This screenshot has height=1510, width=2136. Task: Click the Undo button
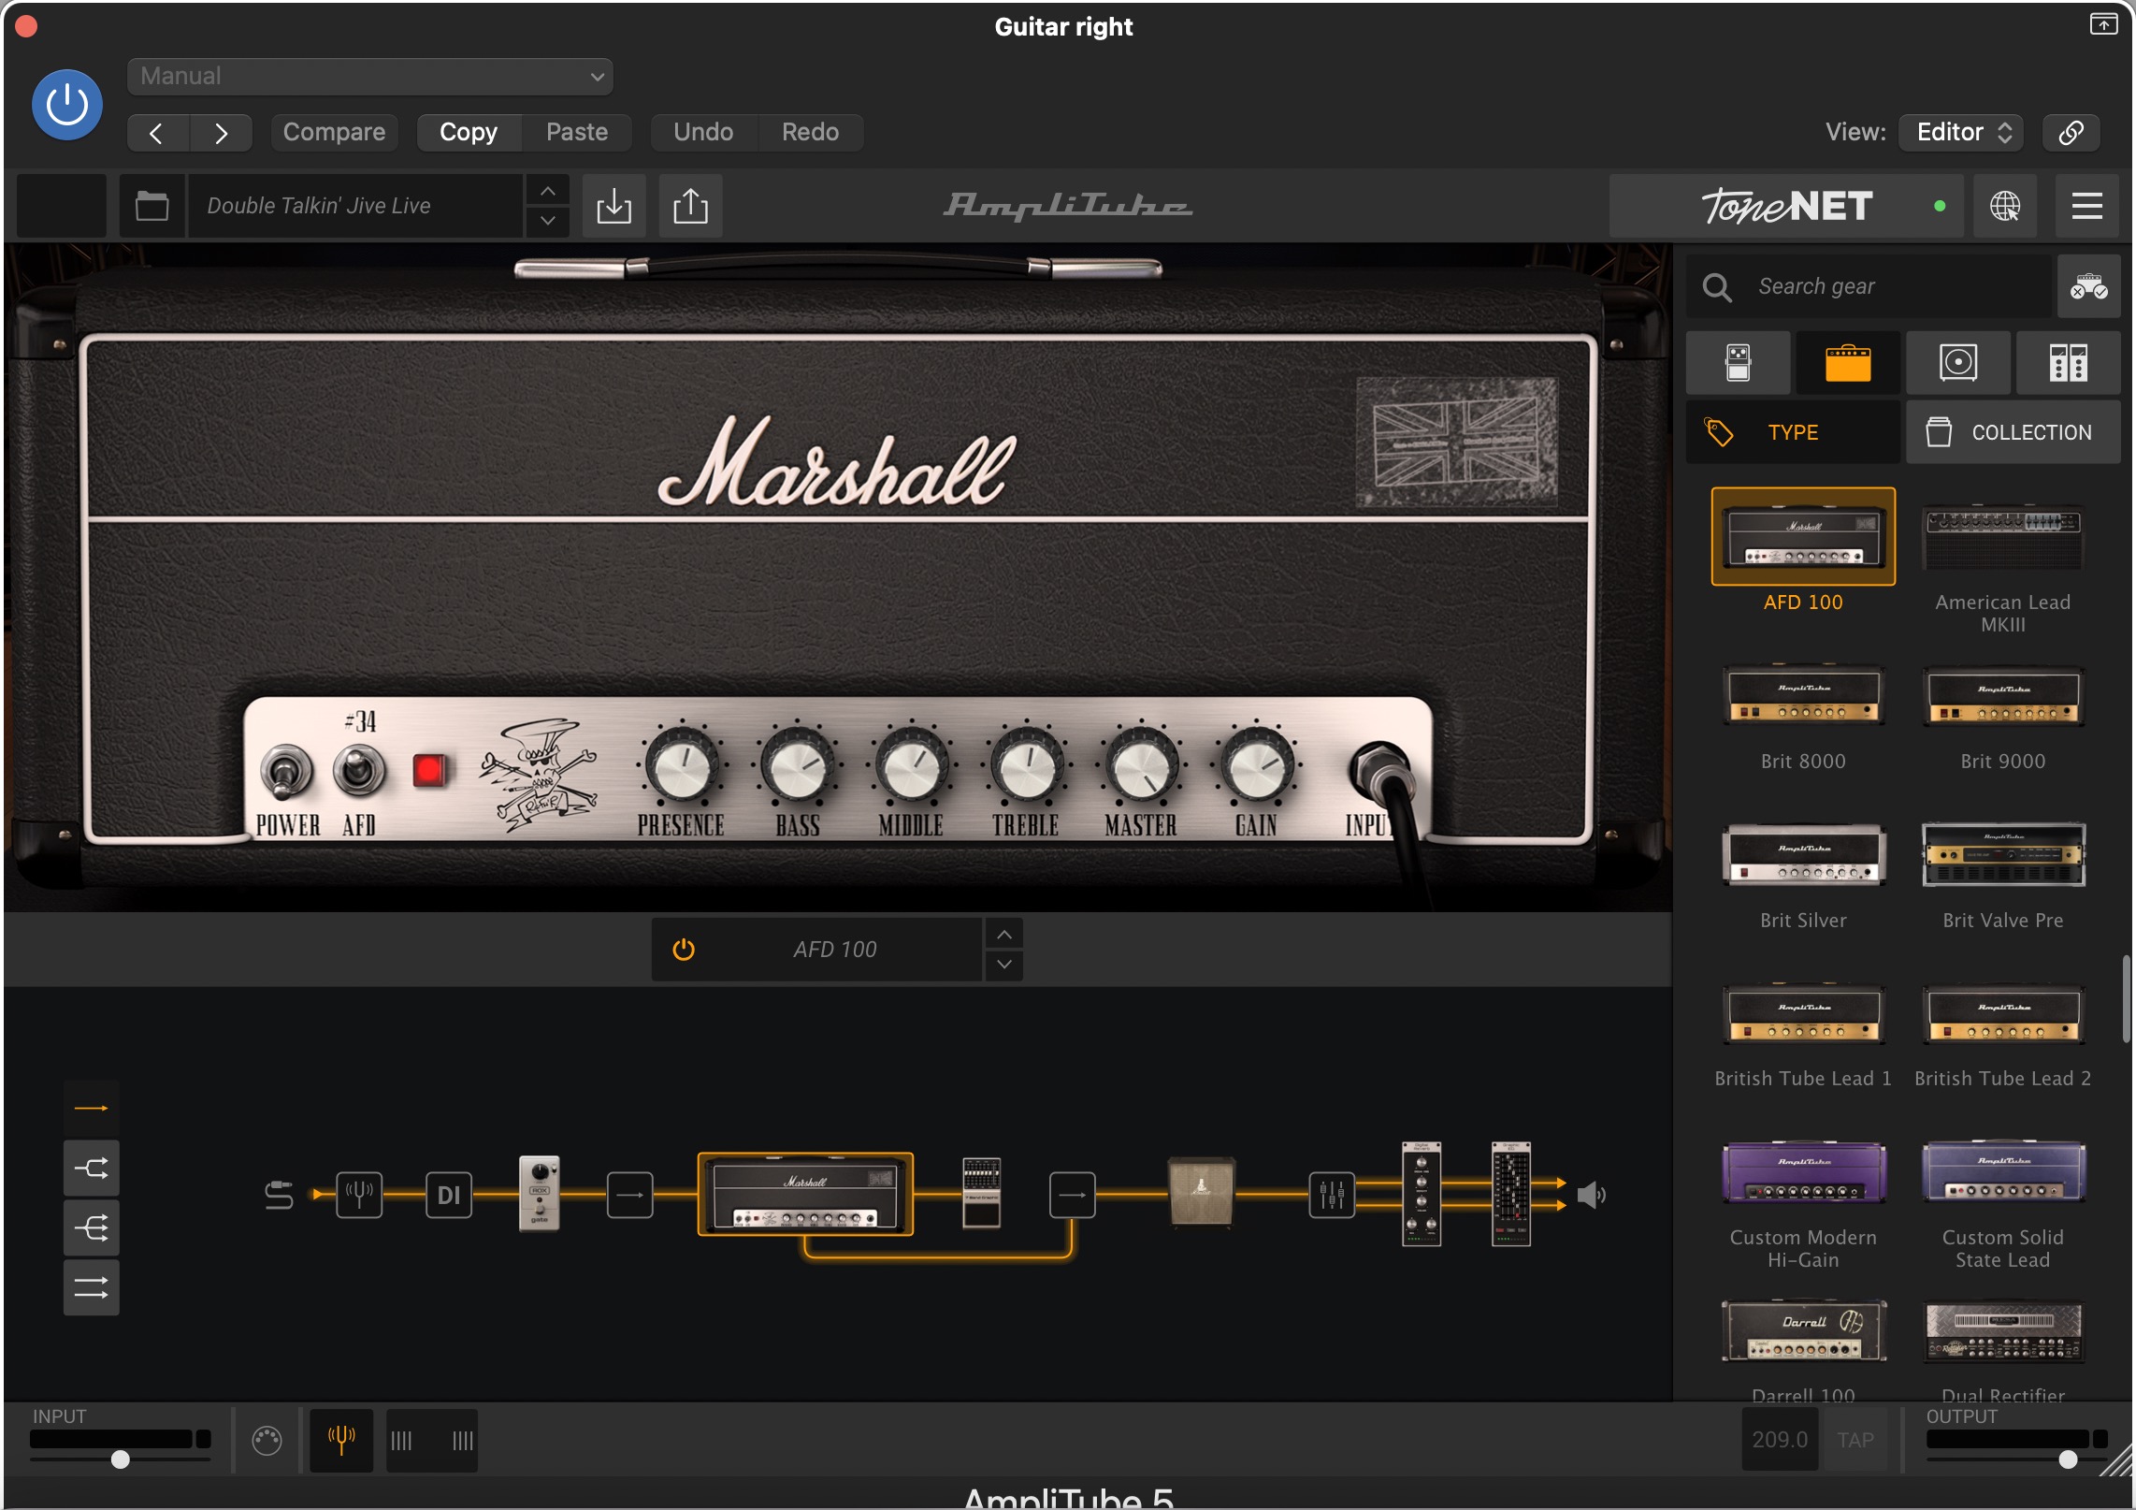pyautogui.click(x=703, y=133)
